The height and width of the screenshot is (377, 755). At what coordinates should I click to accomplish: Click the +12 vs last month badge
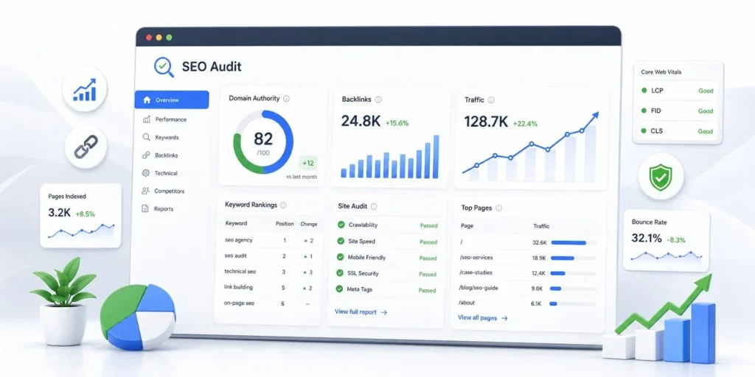307,163
